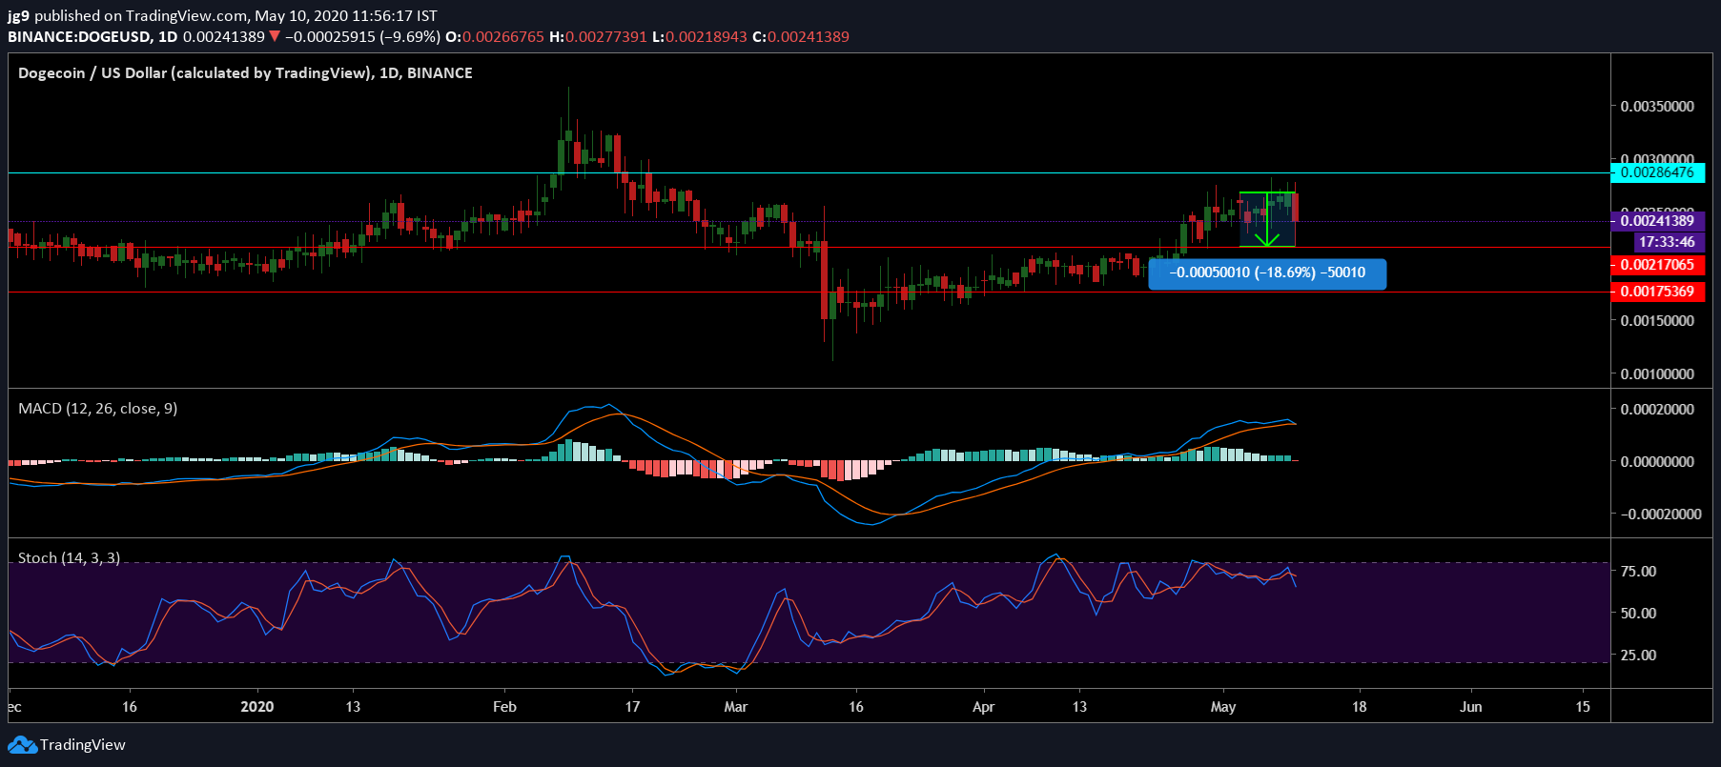1721x767 pixels.
Task: Click the Stoch 50.00 axis label
Action: coord(1639,614)
